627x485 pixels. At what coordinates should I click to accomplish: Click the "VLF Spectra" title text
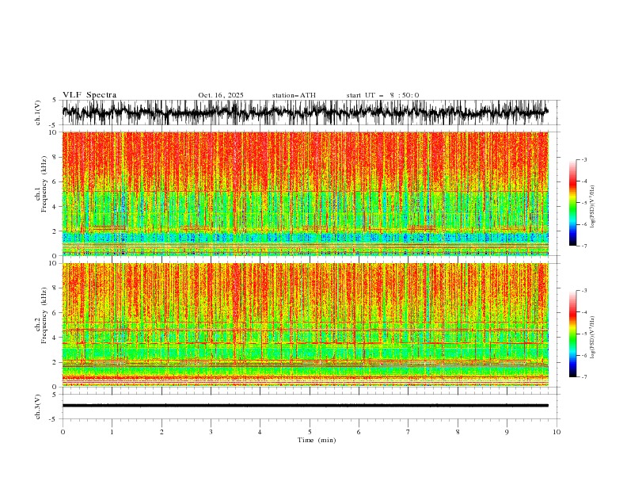point(89,95)
